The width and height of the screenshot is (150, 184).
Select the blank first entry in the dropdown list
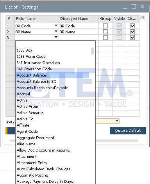53,44
